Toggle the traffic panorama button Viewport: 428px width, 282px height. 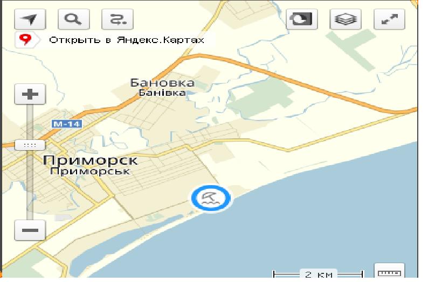coord(302,19)
